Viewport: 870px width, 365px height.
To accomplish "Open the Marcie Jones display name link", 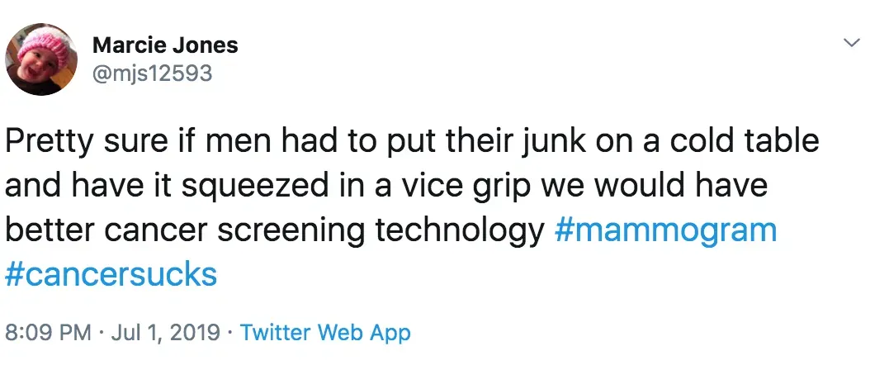I will point(165,45).
